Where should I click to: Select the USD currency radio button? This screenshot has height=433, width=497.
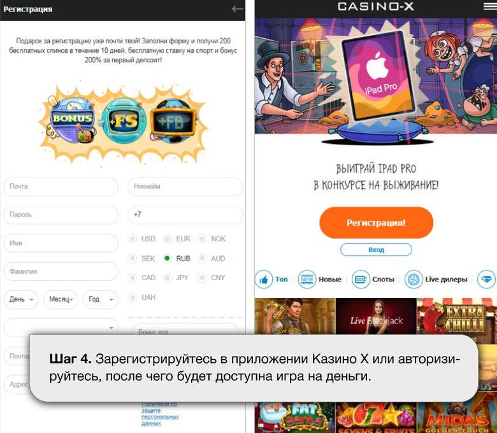(x=133, y=239)
